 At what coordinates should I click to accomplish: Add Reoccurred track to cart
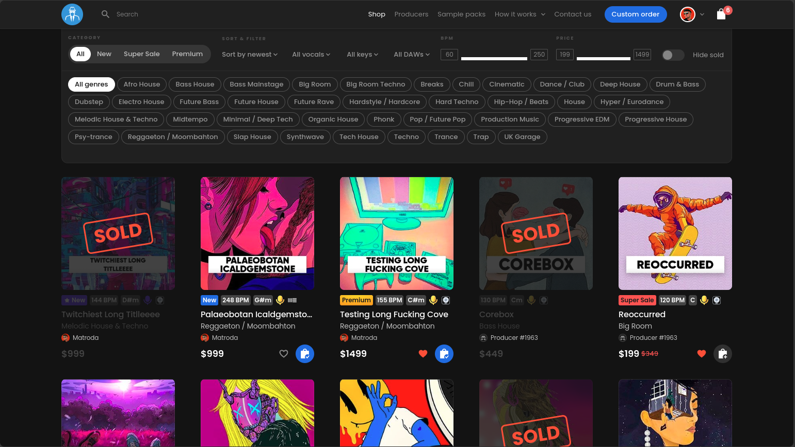coord(722,354)
